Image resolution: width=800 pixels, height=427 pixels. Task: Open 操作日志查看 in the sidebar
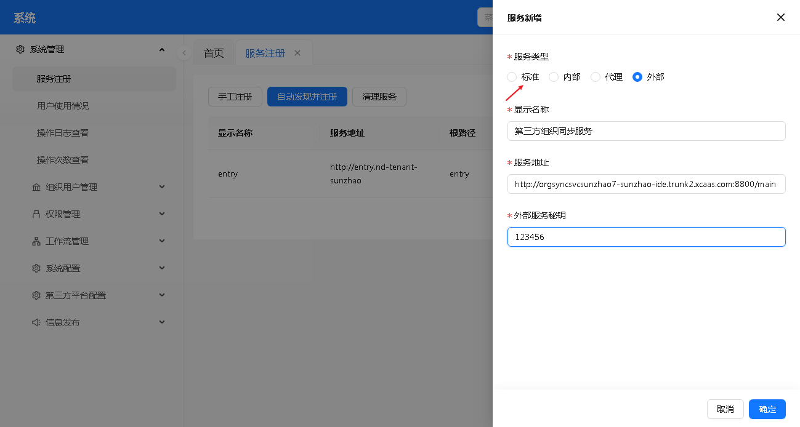pyautogui.click(x=94, y=133)
